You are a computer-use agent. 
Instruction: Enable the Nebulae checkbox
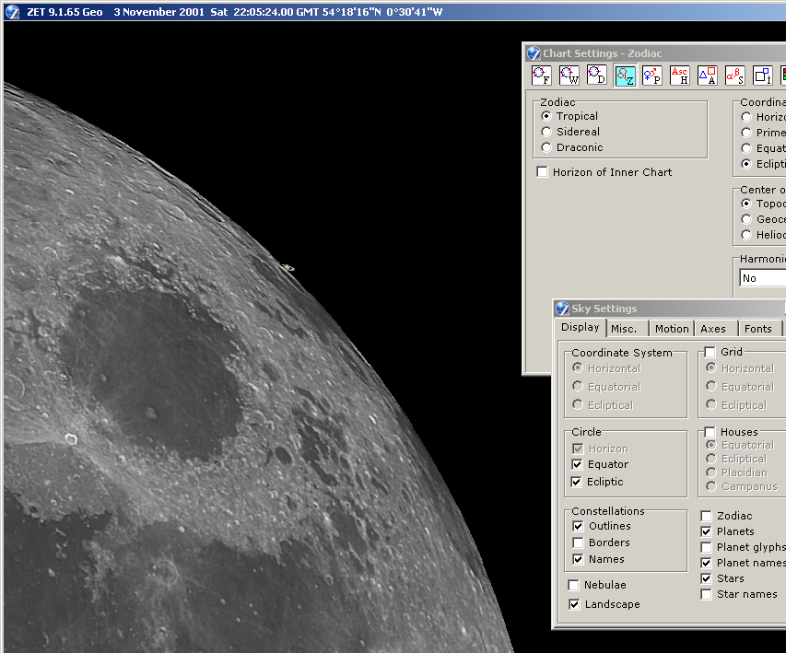pyautogui.click(x=574, y=585)
